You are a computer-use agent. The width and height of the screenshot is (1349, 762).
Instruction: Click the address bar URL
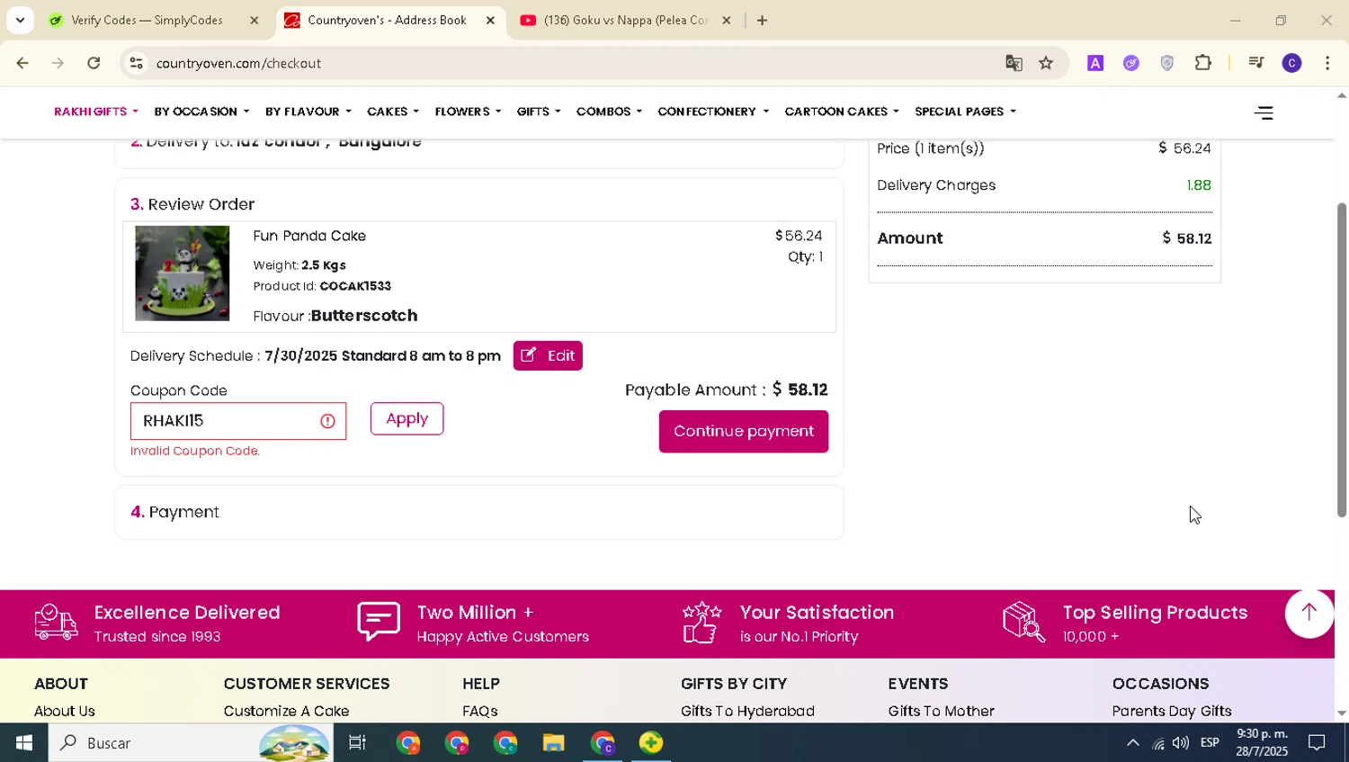238,63
